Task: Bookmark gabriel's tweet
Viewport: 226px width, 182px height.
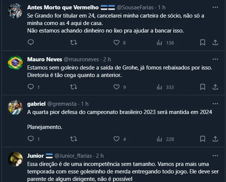Action: tap(203, 139)
